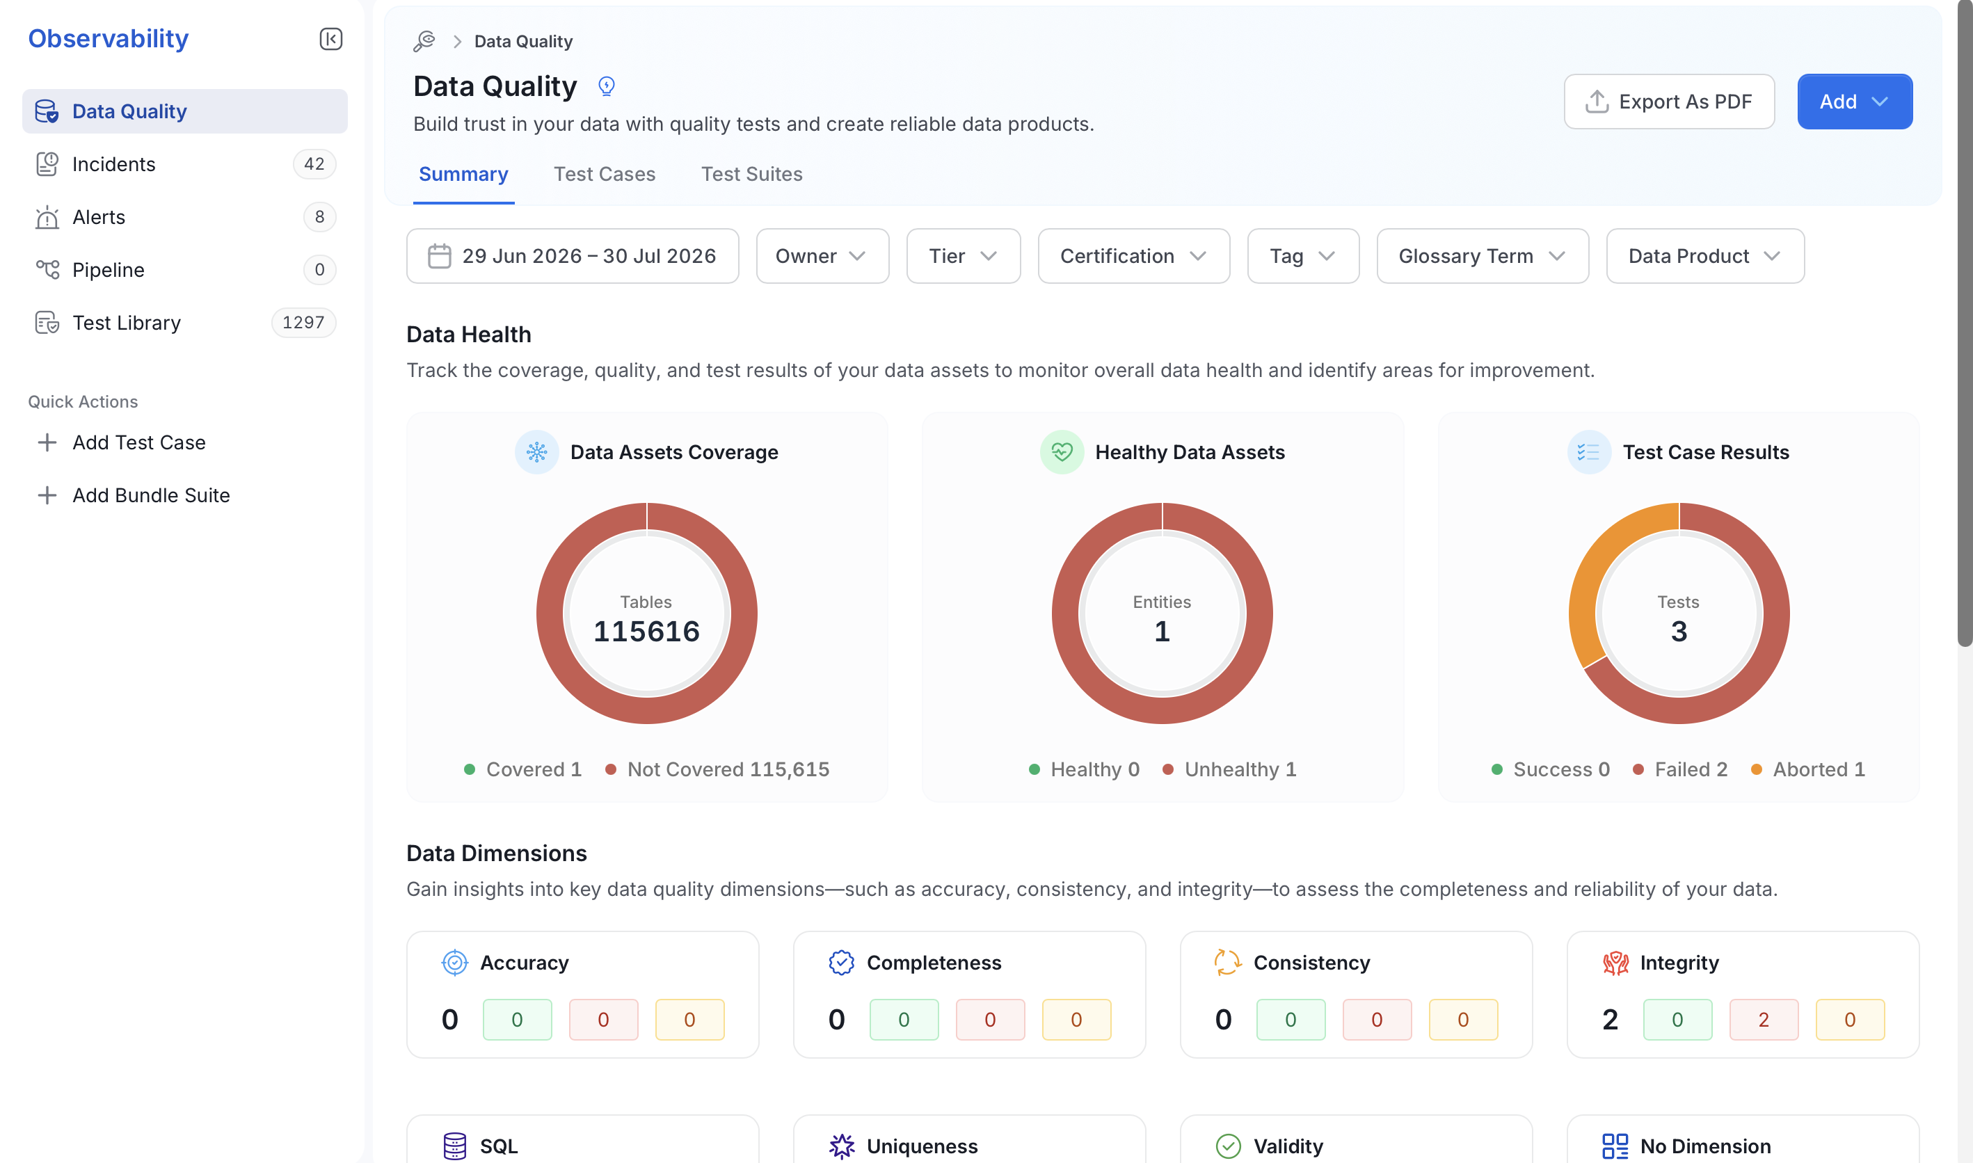Click the Consistency cycle icon
Image resolution: width=1973 pixels, height=1163 pixels.
click(1227, 963)
